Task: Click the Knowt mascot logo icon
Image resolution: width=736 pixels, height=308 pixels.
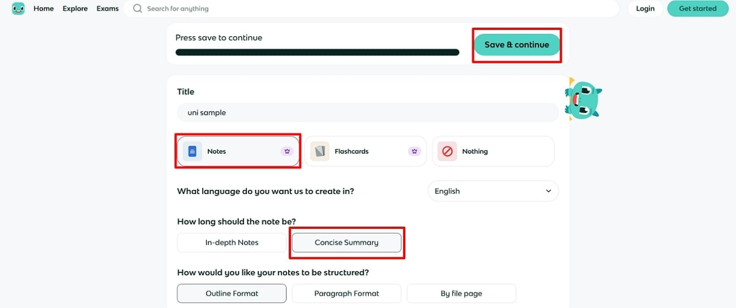Action: pos(18,8)
